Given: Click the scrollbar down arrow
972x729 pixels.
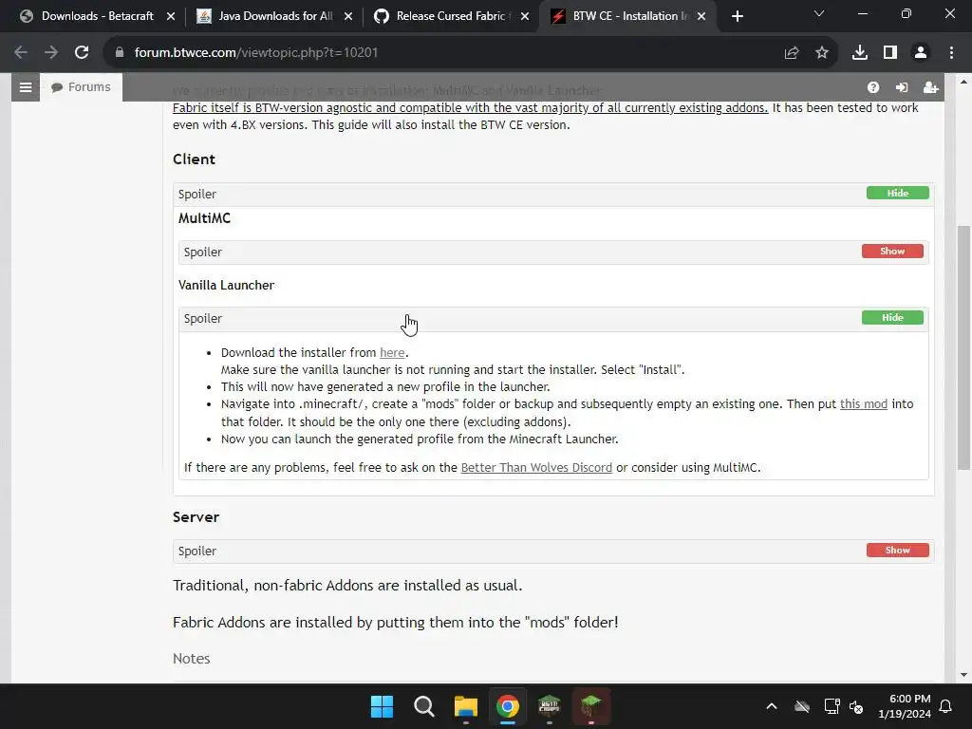Looking at the screenshot, I should [x=963, y=675].
